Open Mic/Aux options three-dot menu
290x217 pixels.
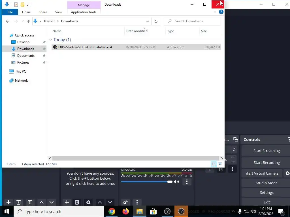click(187, 182)
